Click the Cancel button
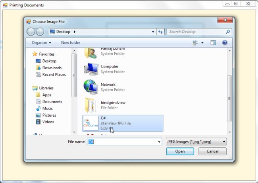The image size is (258, 183). (212, 151)
